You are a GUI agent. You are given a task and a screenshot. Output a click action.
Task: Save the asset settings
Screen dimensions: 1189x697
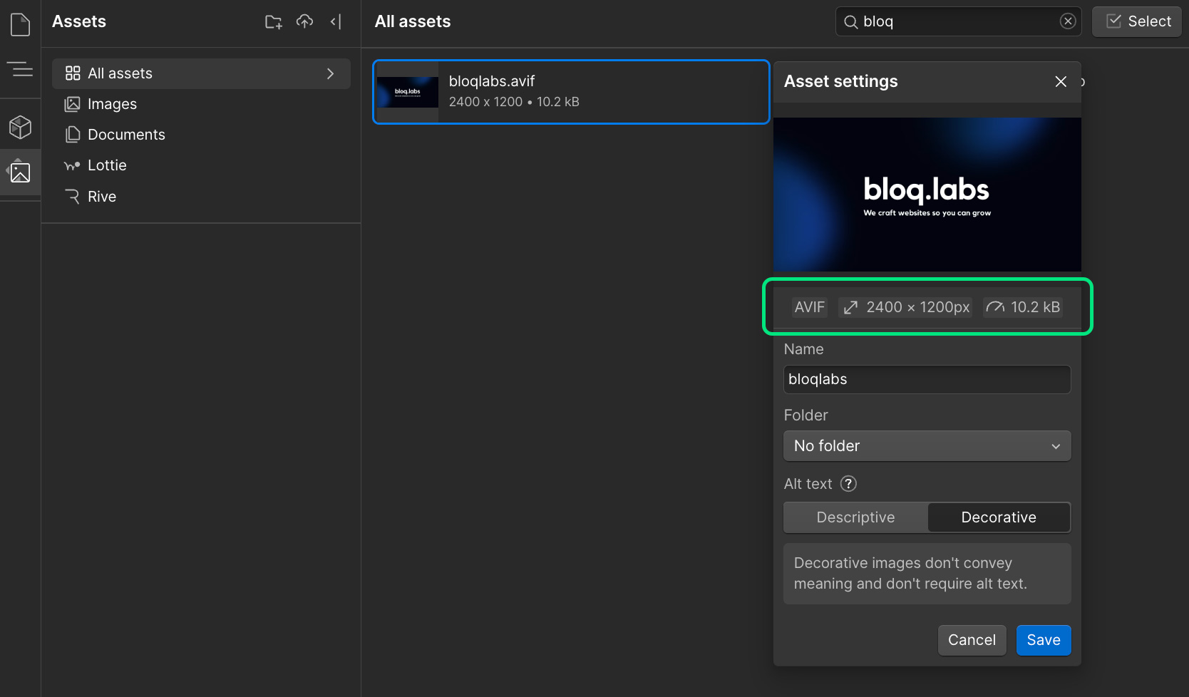[1044, 640]
